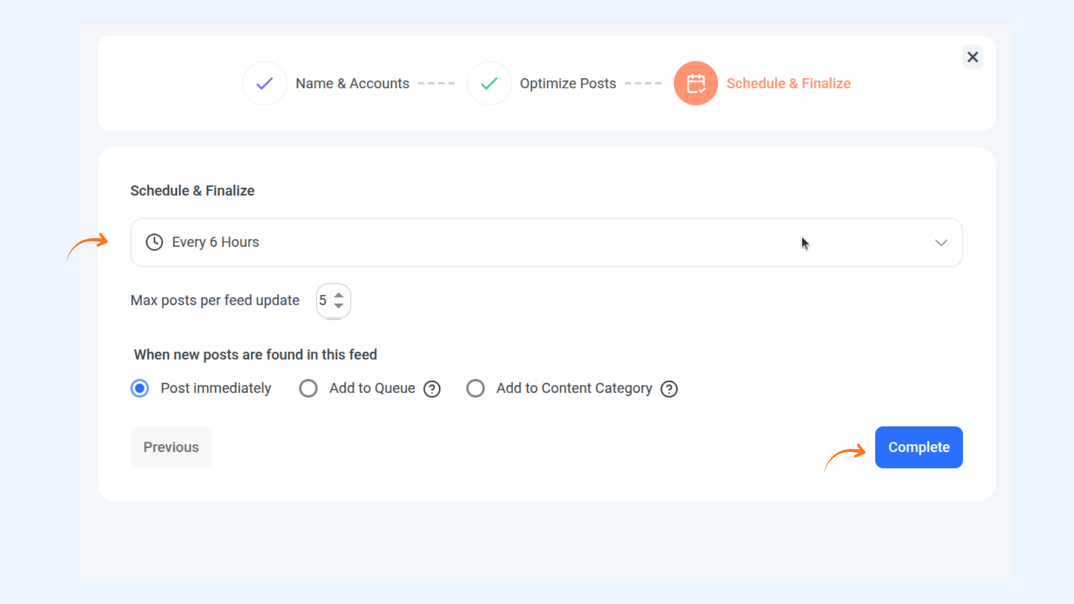Select the Add to Queue radio option
1074x604 pixels.
coord(308,388)
